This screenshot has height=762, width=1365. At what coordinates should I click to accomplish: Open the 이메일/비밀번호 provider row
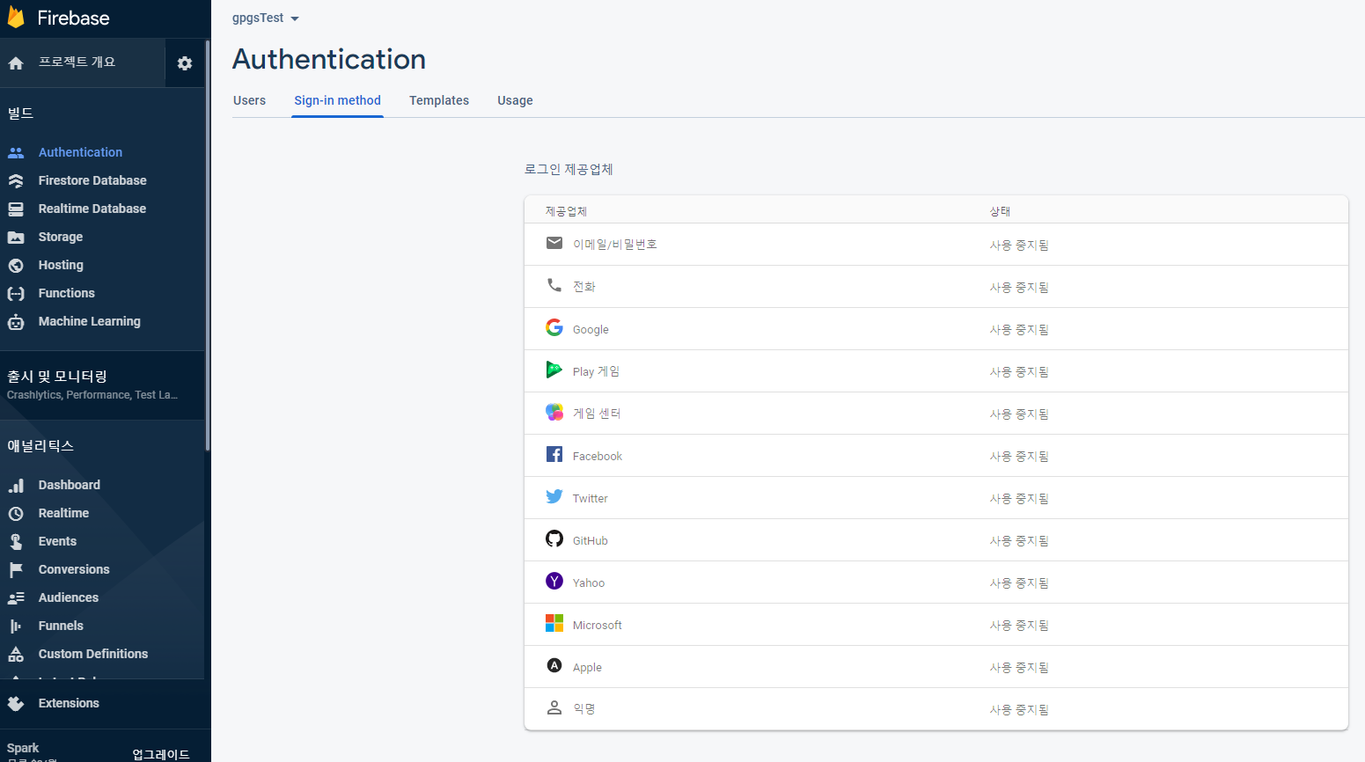click(936, 245)
